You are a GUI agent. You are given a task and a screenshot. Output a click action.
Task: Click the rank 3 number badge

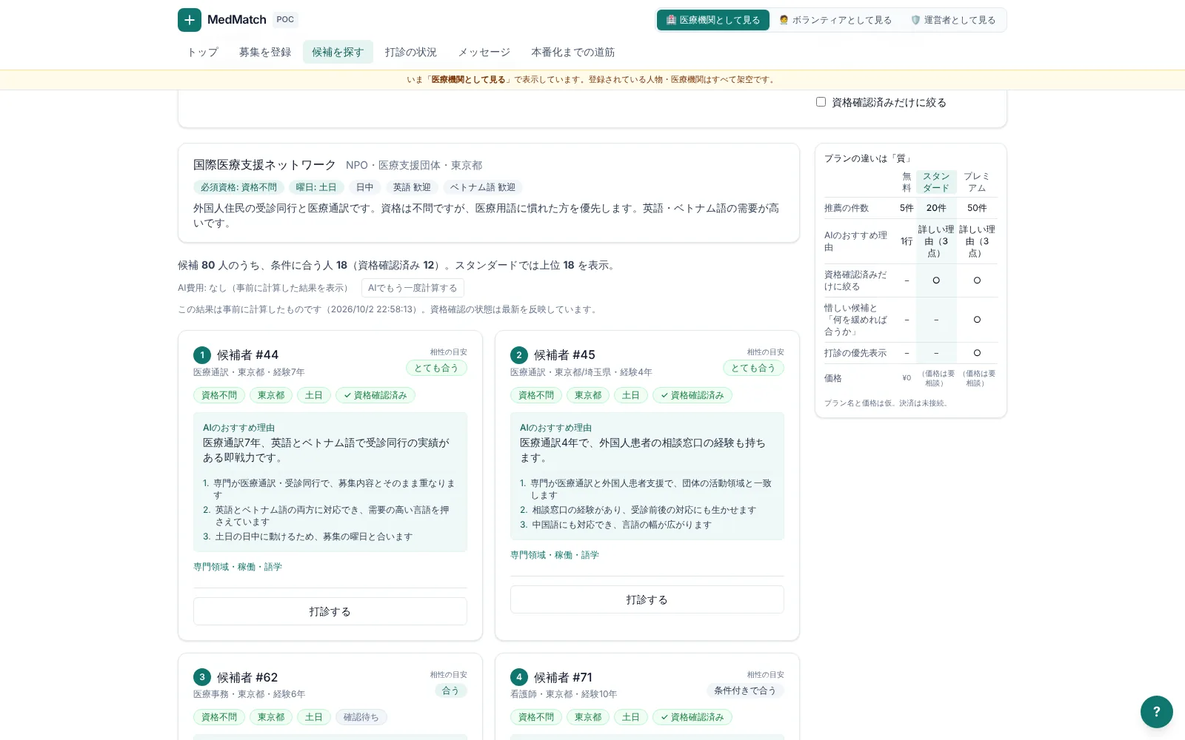202,677
